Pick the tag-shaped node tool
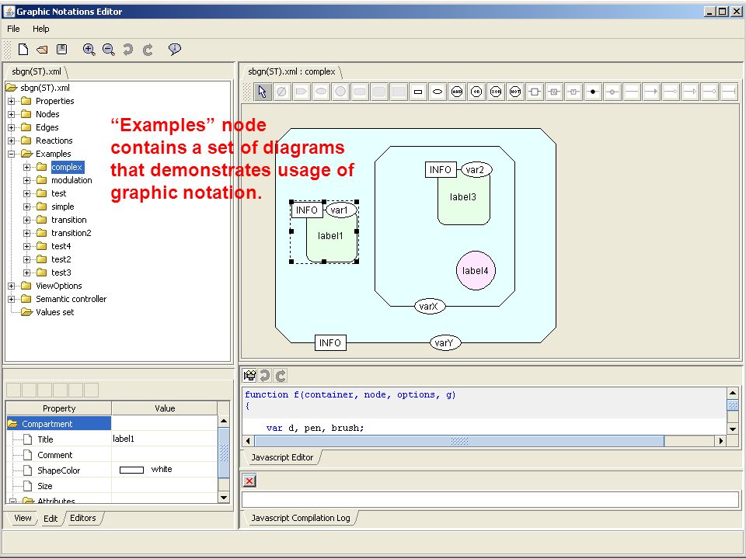746x559 pixels. click(302, 92)
